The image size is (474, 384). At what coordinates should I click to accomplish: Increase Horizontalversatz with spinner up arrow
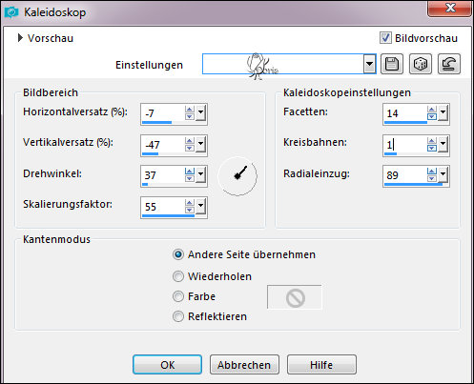pos(190,110)
